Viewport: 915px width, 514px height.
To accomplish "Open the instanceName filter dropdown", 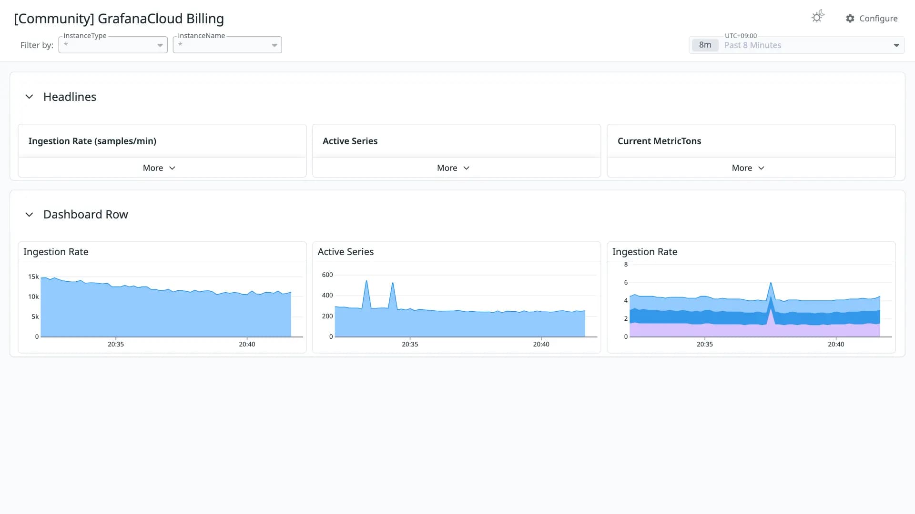I will pyautogui.click(x=227, y=45).
